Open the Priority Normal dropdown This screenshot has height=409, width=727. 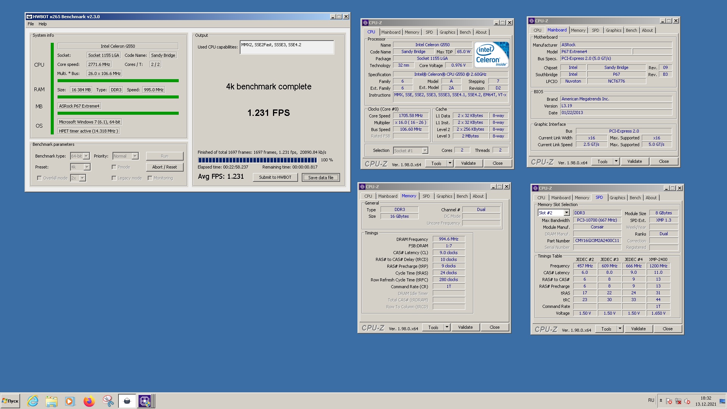click(x=135, y=156)
